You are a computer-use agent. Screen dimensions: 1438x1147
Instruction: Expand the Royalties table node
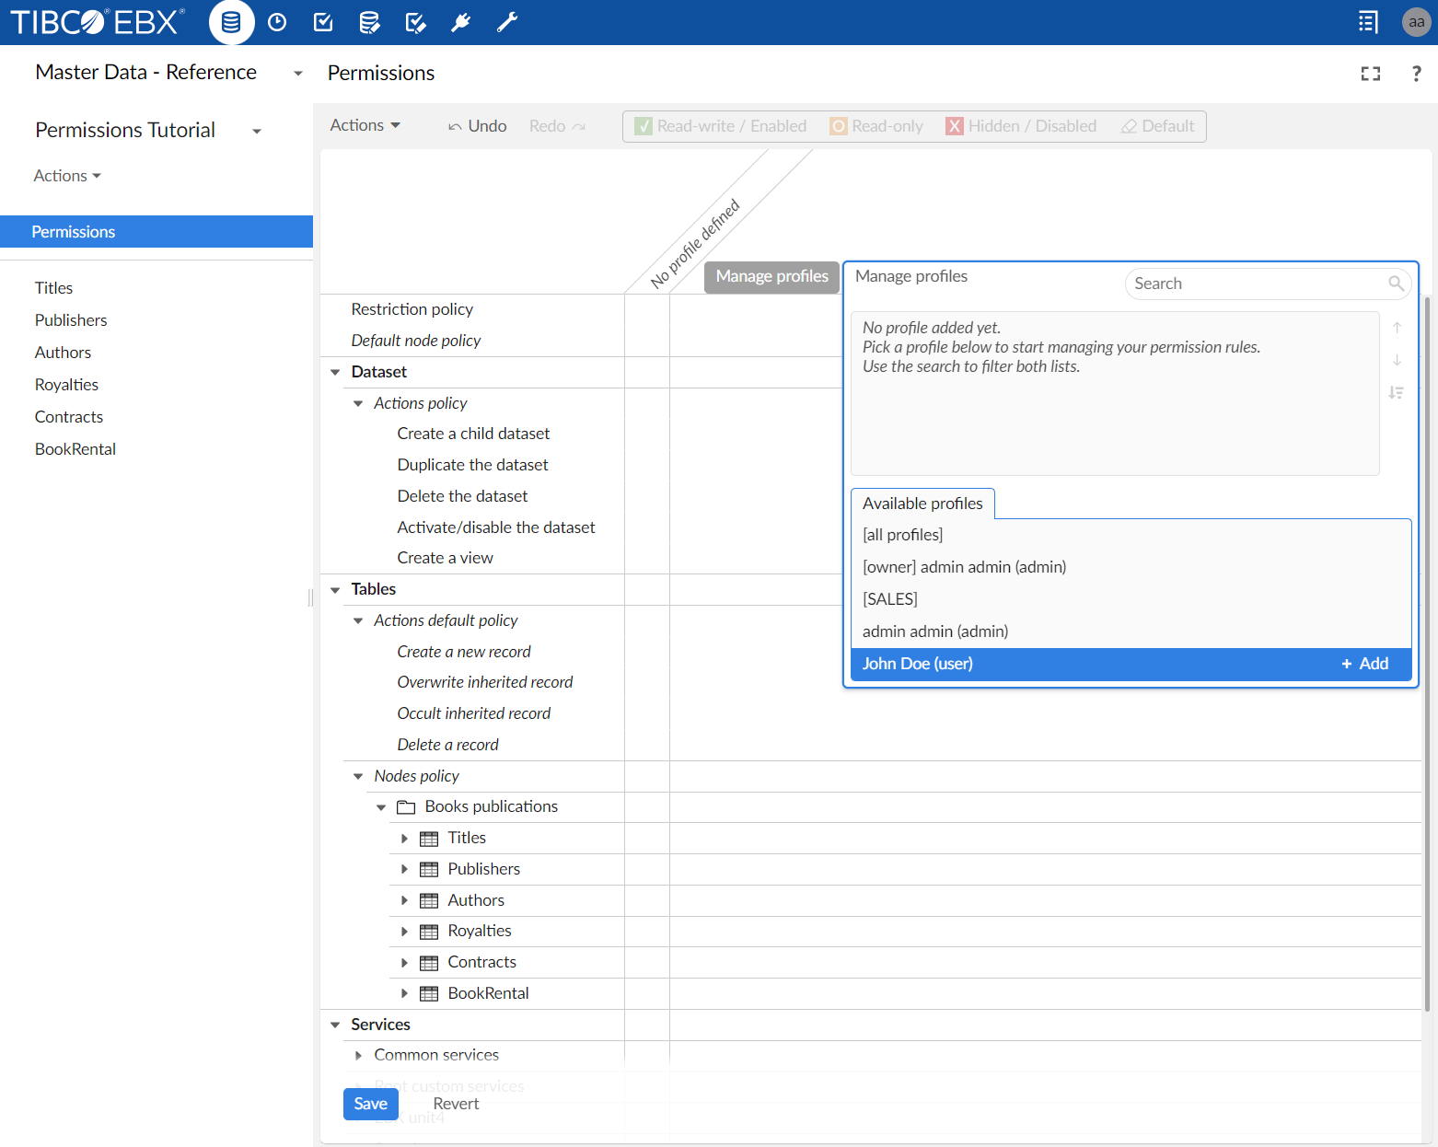pos(405,931)
